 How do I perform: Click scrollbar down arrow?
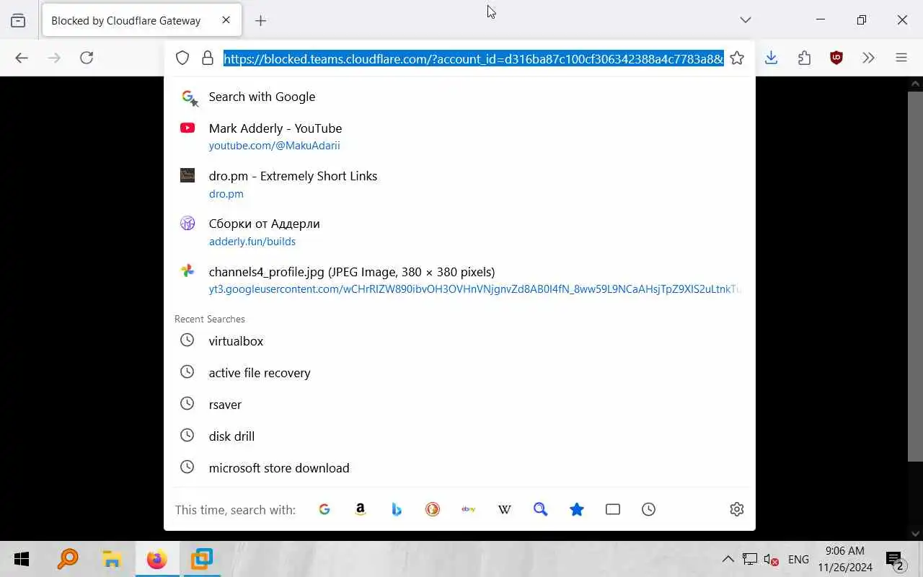point(916,533)
